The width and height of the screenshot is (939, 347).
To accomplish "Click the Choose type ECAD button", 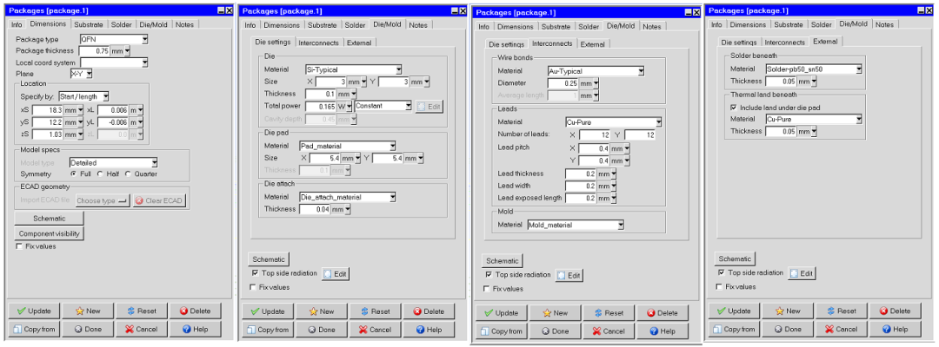I will (103, 201).
